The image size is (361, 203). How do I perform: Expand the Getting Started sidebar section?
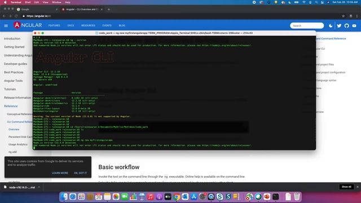coord(14,47)
